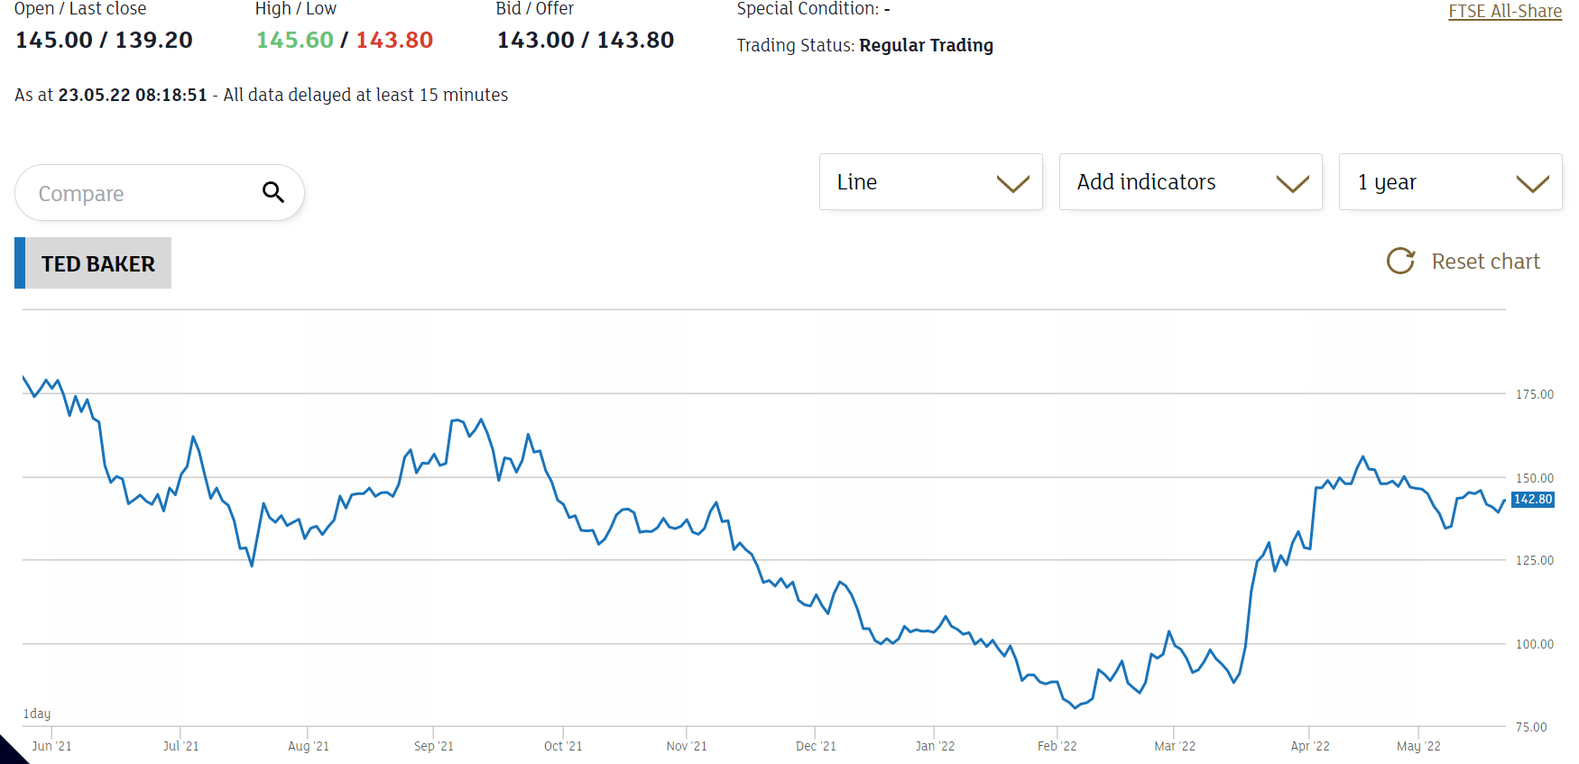Click the 75.00 price axis label

[x=1531, y=727]
